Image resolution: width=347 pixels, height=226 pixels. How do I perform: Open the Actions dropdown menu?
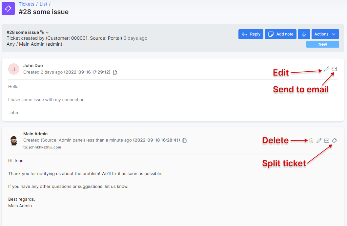325,34
